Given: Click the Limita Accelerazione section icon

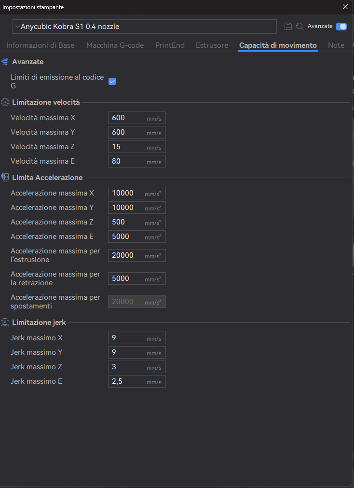Looking at the screenshot, I should [x=5, y=178].
